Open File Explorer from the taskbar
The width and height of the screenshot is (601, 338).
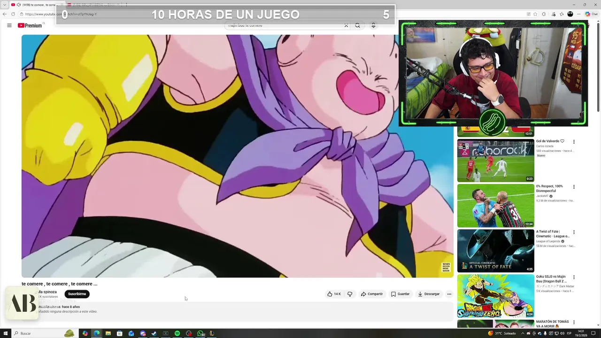coord(108,333)
